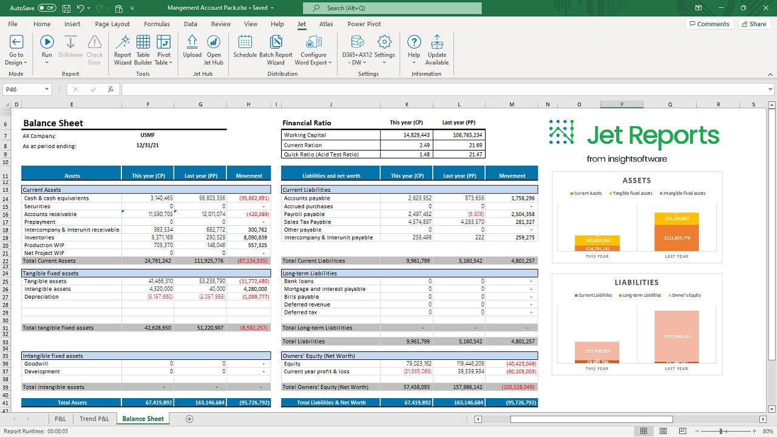Click the horizontal scrollbar thumb

point(591,419)
